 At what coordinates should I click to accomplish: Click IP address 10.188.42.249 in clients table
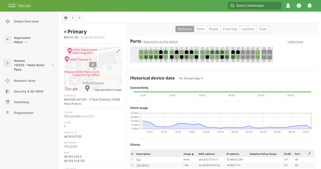click(x=234, y=160)
